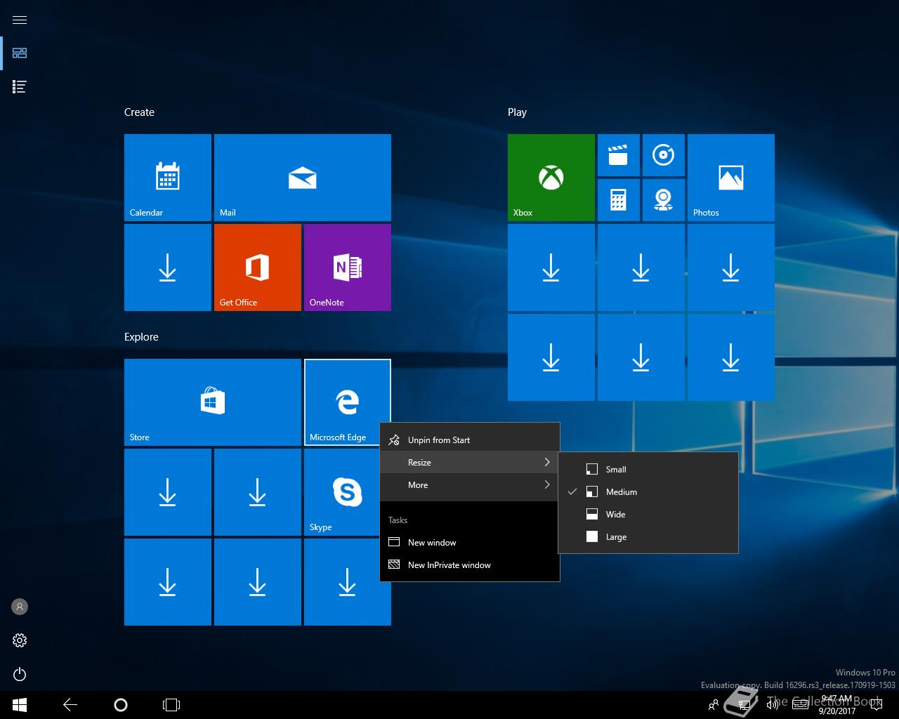Open the Power options icon

click(x=20, y=674)
